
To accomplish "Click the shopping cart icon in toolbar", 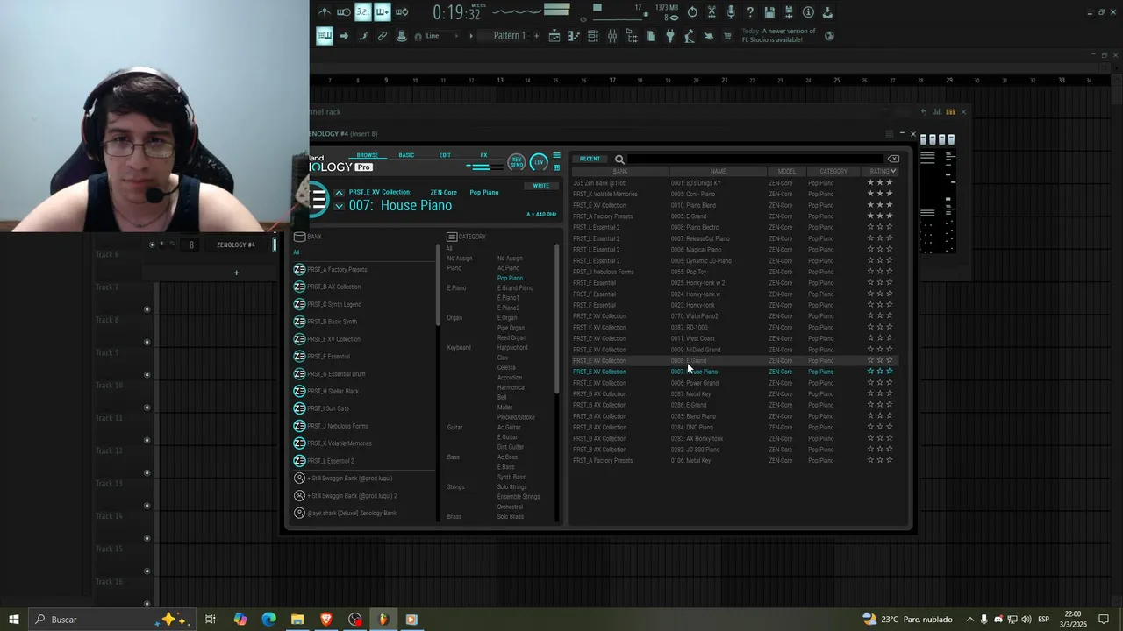I will [x=727, y=36].
